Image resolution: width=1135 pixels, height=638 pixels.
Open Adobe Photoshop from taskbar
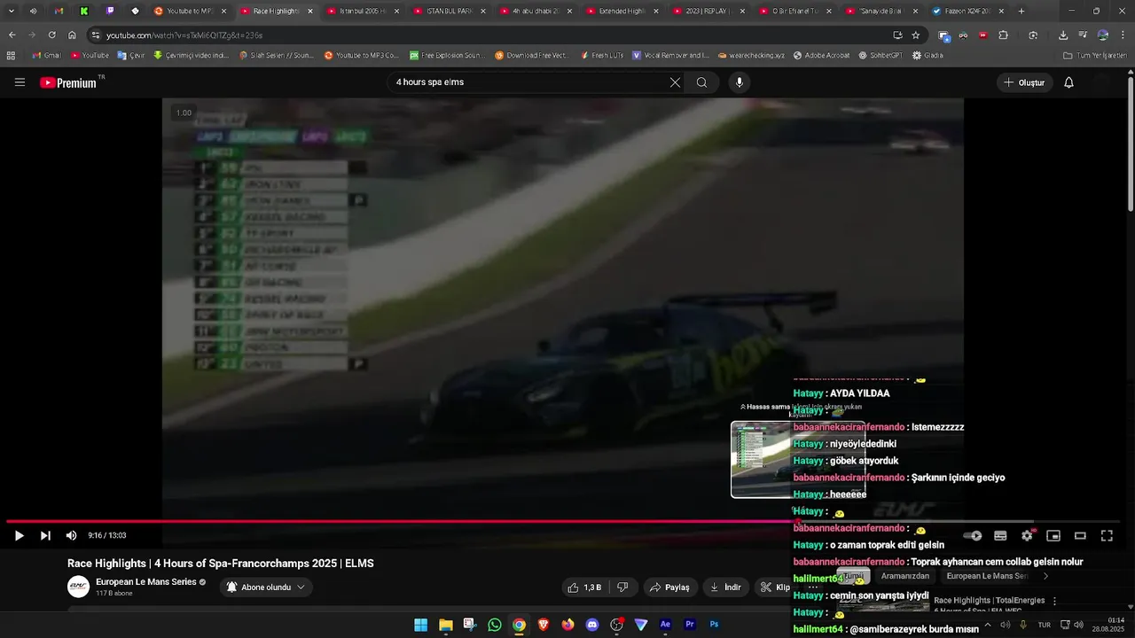point(714,625)
